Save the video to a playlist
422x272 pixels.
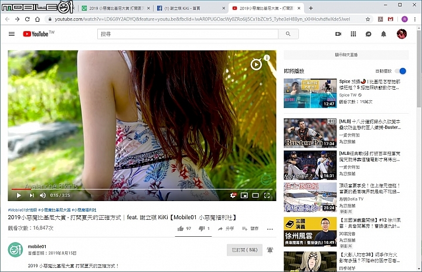point(250,229)
